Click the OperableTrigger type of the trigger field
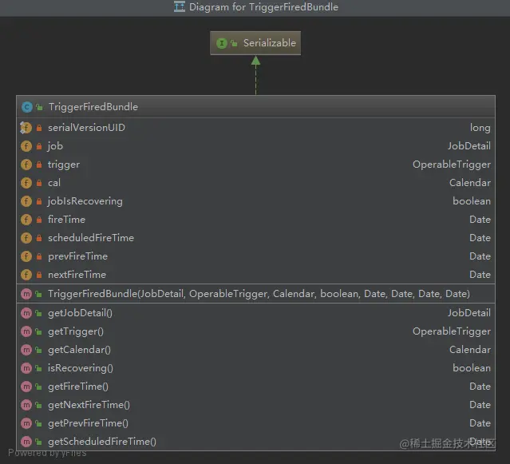The width and height of the screenshot is (510, 464). 452,165
